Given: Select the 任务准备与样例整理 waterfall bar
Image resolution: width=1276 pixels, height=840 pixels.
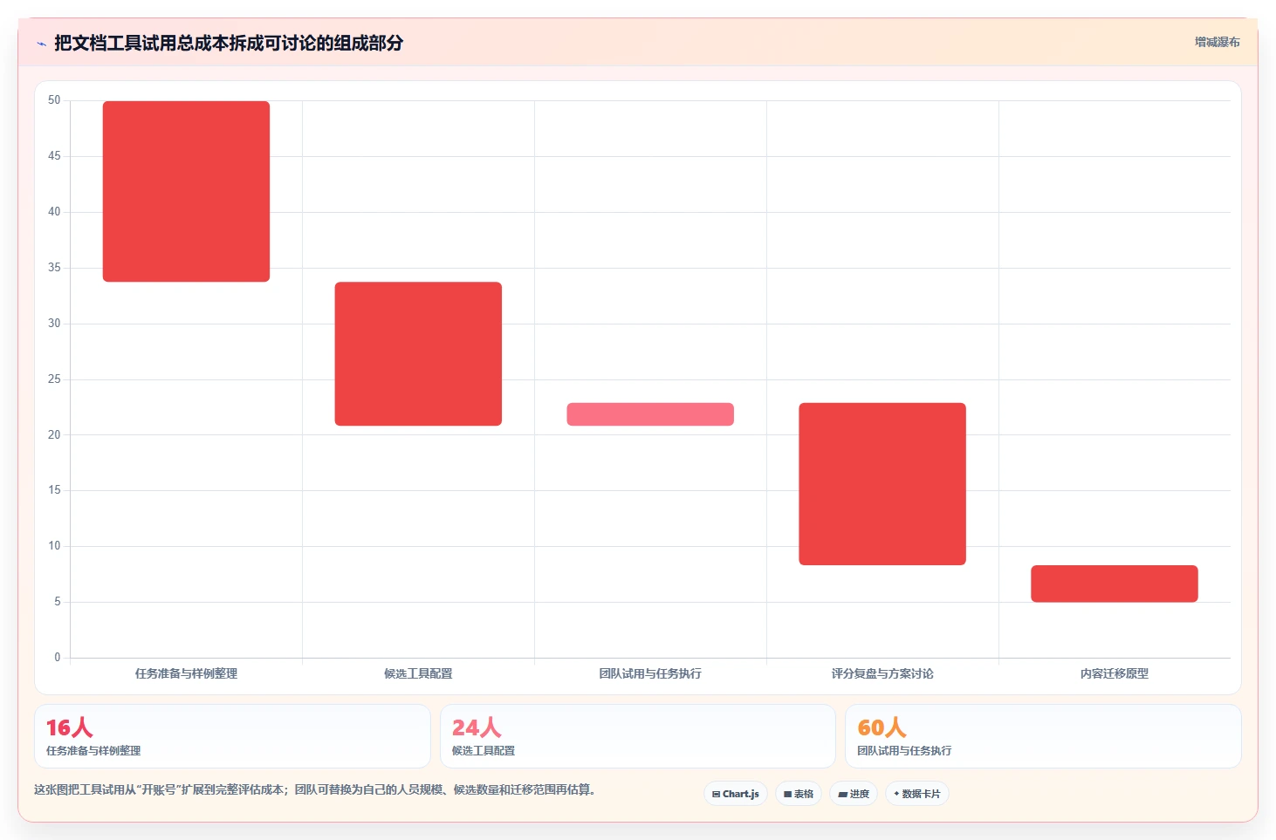Looking at the screenshot, I should click(186, 191).
